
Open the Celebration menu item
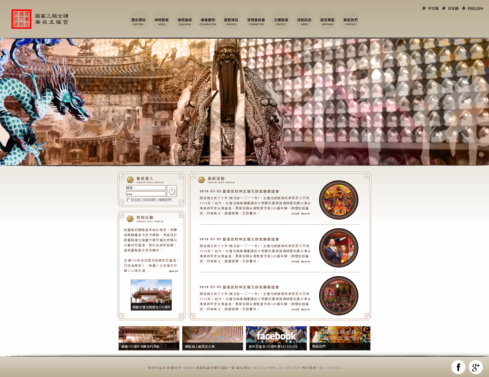click(208, 20)
